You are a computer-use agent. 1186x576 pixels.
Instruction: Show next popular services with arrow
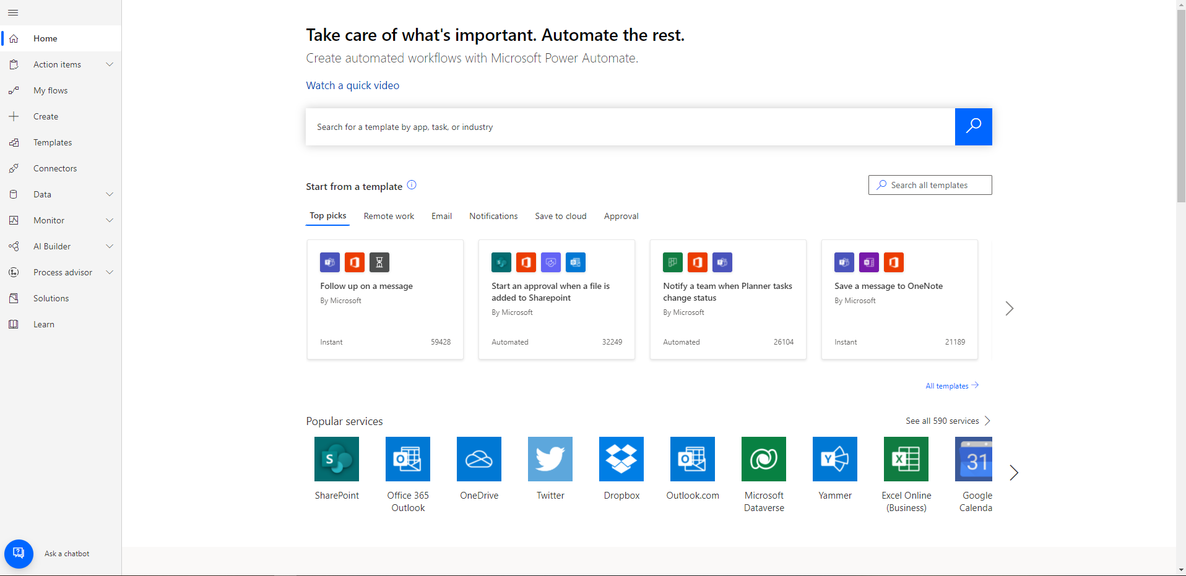click(1013, 473)
